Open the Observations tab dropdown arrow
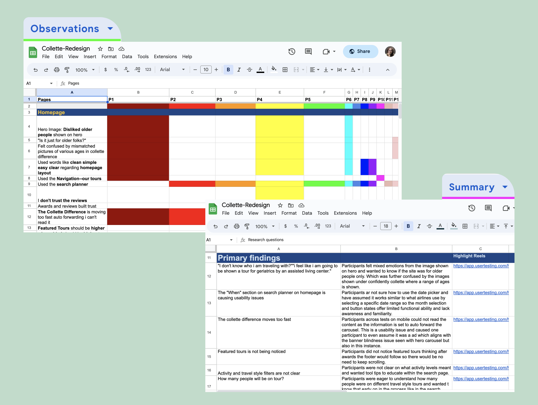 [x=110, y=29]
